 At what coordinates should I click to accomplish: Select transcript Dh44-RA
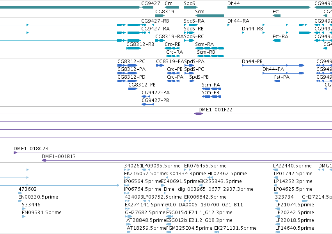(267, 25)
